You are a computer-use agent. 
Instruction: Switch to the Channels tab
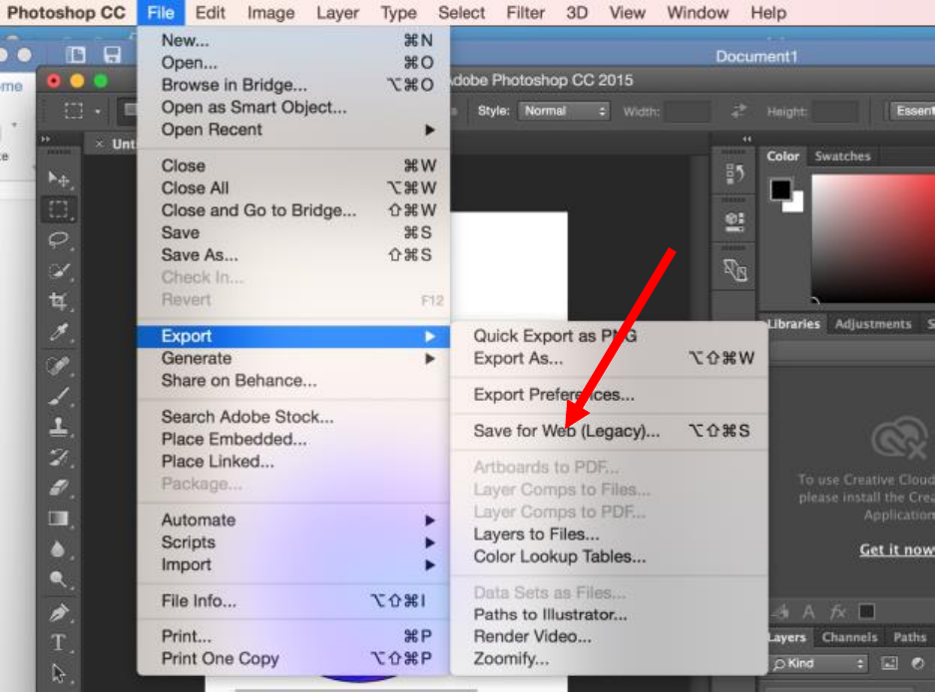849,637
